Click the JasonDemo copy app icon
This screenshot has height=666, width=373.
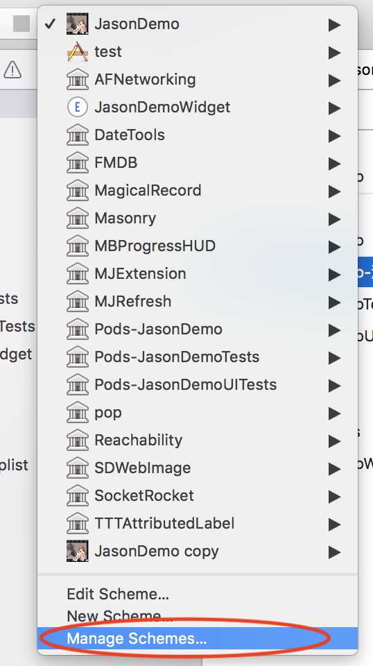coord(77,551)
